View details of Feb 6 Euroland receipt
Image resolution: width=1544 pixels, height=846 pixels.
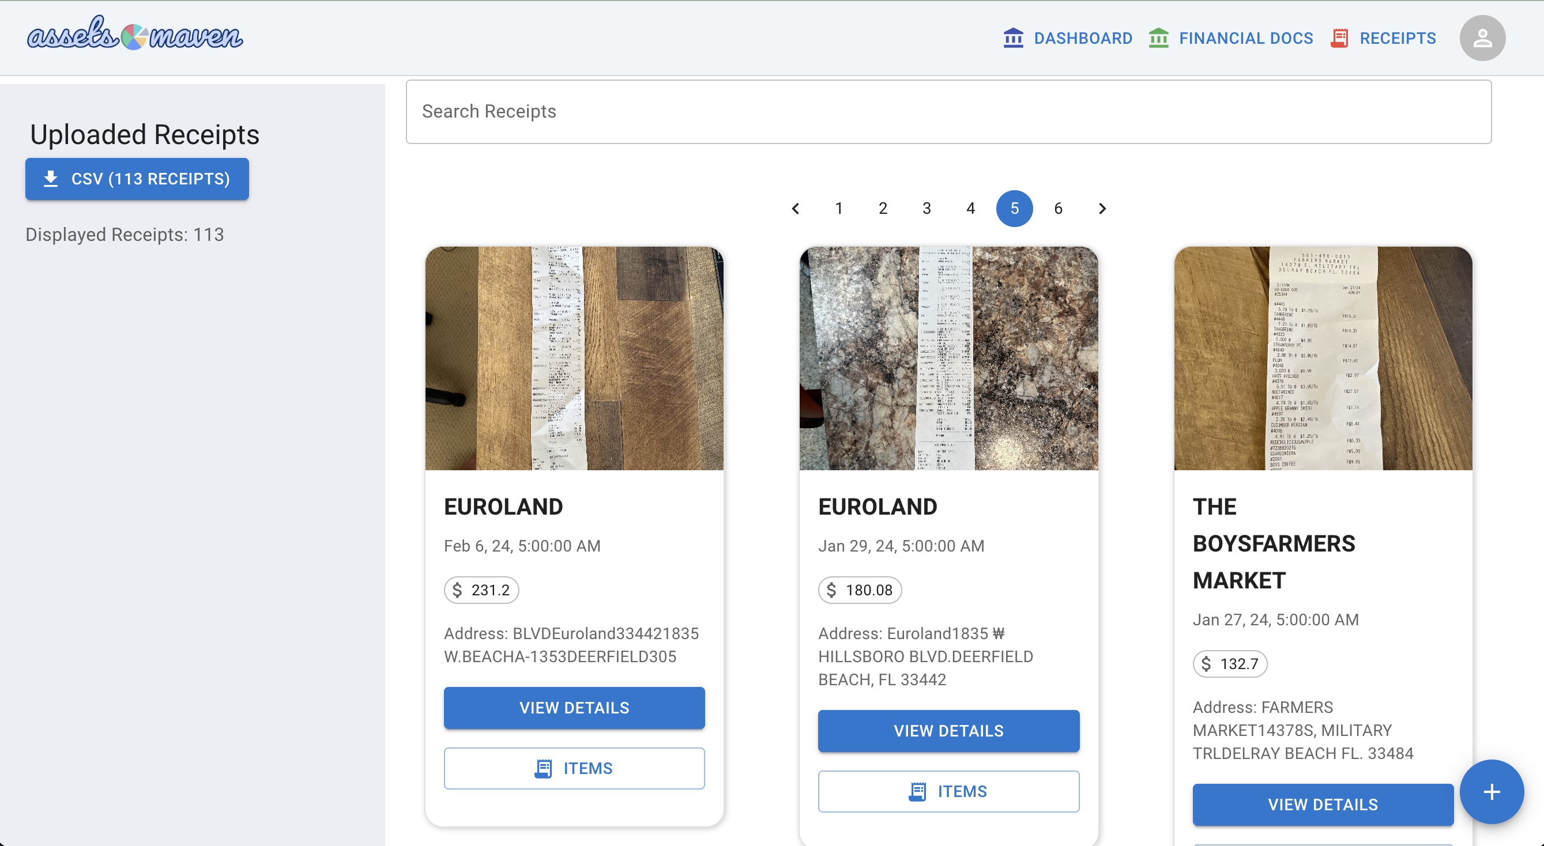tap(574, 708)
